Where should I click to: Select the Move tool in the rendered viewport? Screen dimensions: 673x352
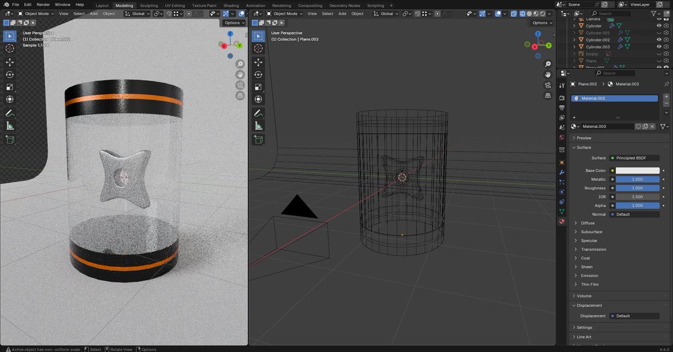[10, 62]
